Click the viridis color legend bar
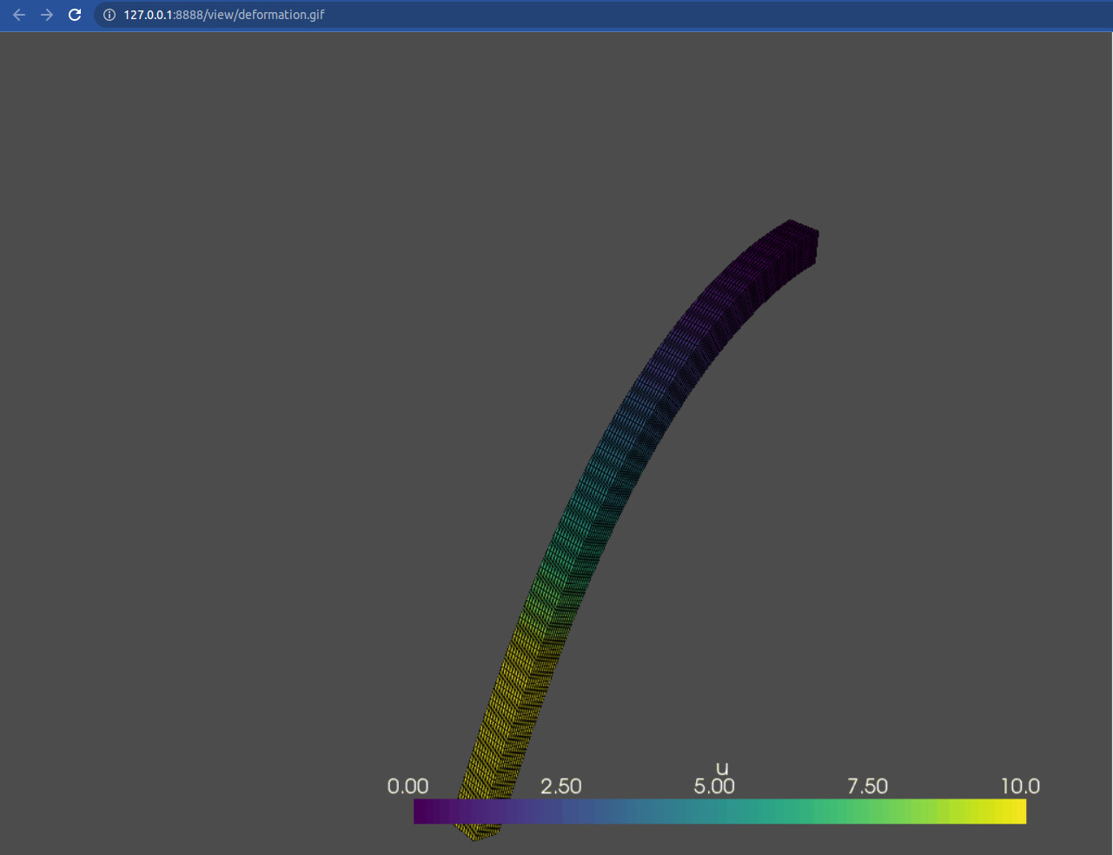 point(719,812)
